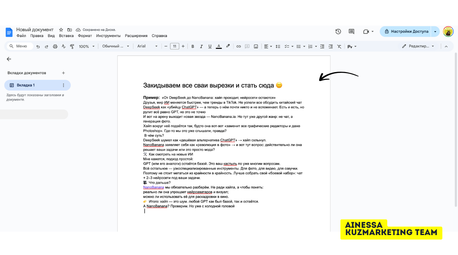This screenshot has width=458, height=255.
Task: Check the cloud save status icon
Action: click(x=78, y=30)
